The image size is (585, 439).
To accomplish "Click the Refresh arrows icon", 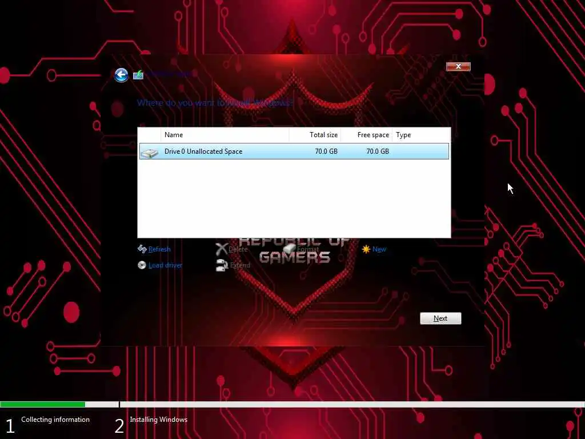I will pos(142,249).
